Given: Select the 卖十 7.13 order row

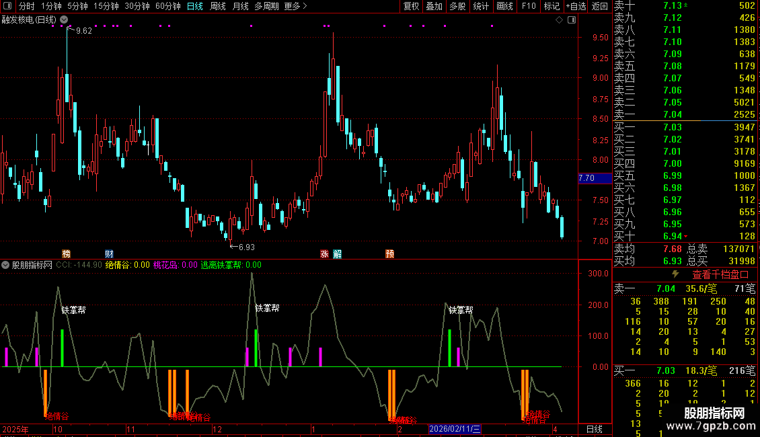Looking at the screenshot, I should click(x=685, y=5).
